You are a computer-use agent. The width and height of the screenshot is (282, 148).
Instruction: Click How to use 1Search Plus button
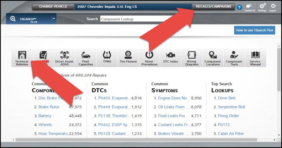point(254,30)
